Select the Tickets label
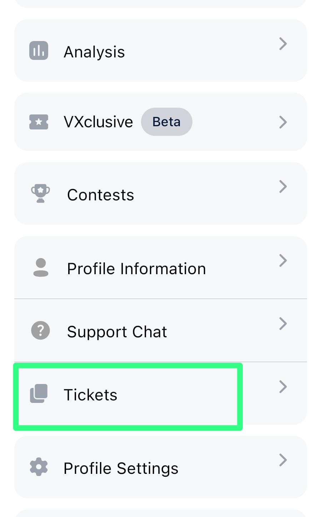The width and height of the screenshot is (322, 517). [90, 395]
